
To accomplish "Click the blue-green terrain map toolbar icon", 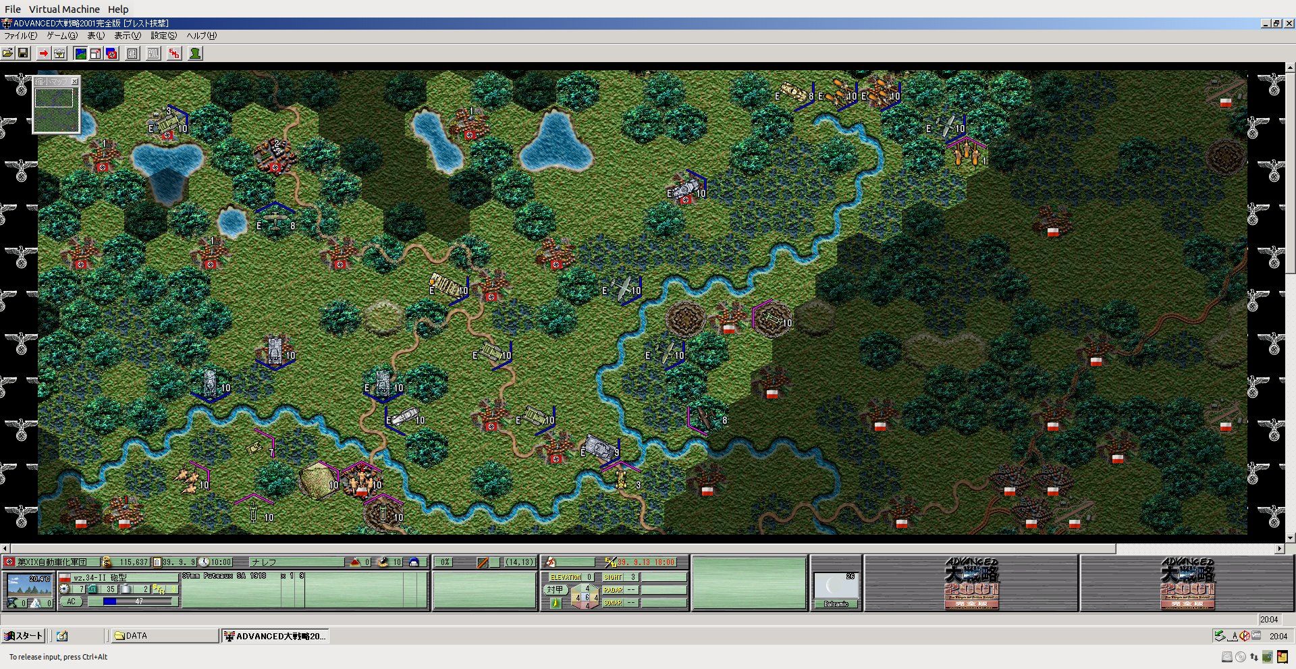I will [80, 53].
